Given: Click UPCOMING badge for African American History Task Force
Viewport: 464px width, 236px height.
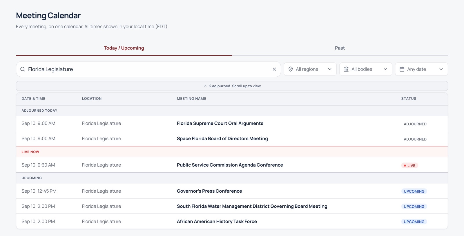Looking at the screenshot, I should coord(414,222).
